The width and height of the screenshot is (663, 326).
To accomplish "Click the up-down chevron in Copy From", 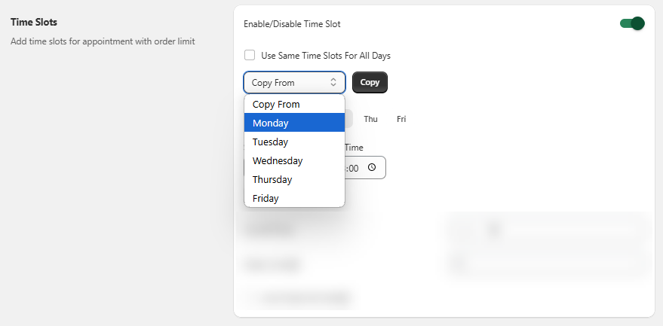I will pyautogui.click(x=333, y=83).
